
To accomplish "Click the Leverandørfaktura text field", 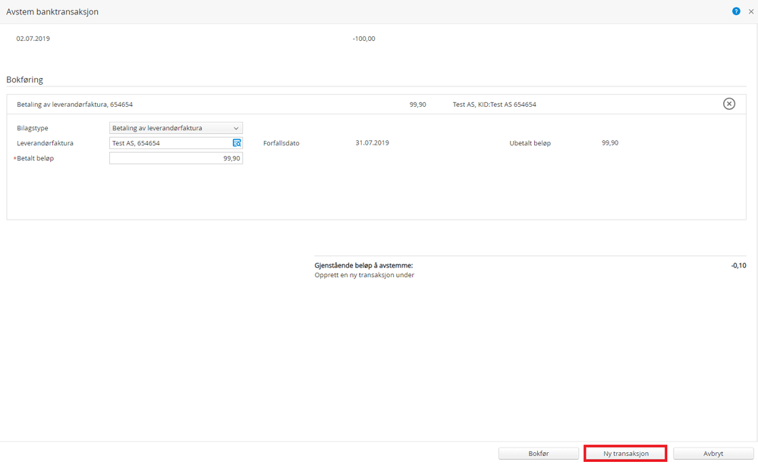I will [170, 143].
